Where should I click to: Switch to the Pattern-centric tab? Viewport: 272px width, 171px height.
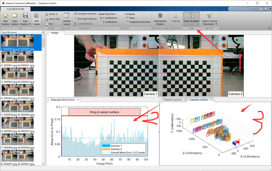coord(173,100)
